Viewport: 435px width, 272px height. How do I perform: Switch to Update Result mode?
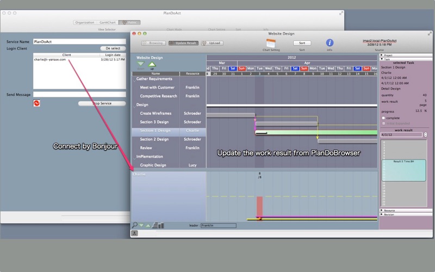tap(183, 43)
